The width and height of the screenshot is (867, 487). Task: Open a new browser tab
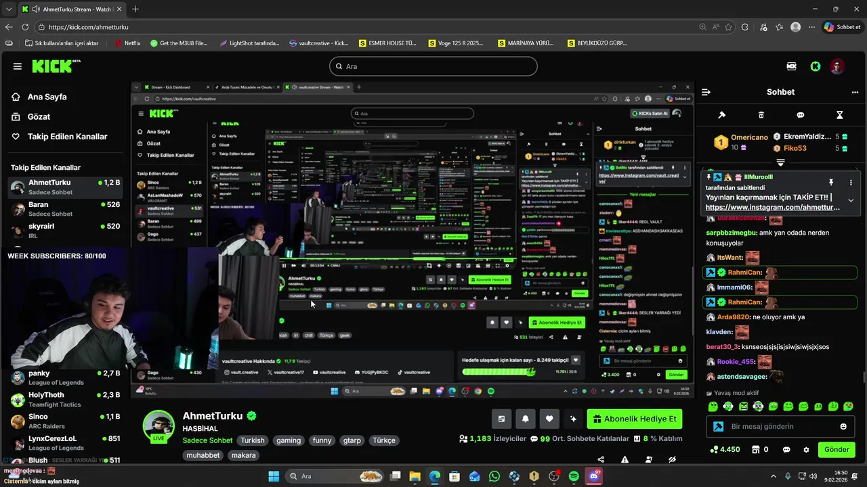pos(135,9)
